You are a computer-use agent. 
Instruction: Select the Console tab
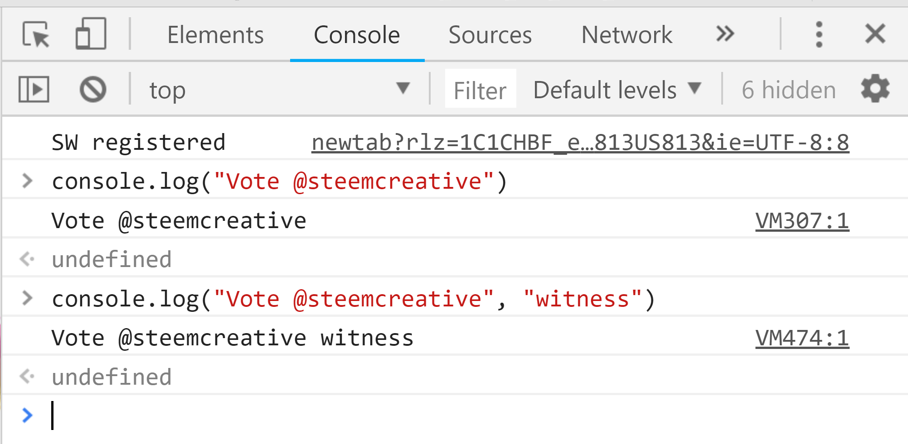point(357,35)
